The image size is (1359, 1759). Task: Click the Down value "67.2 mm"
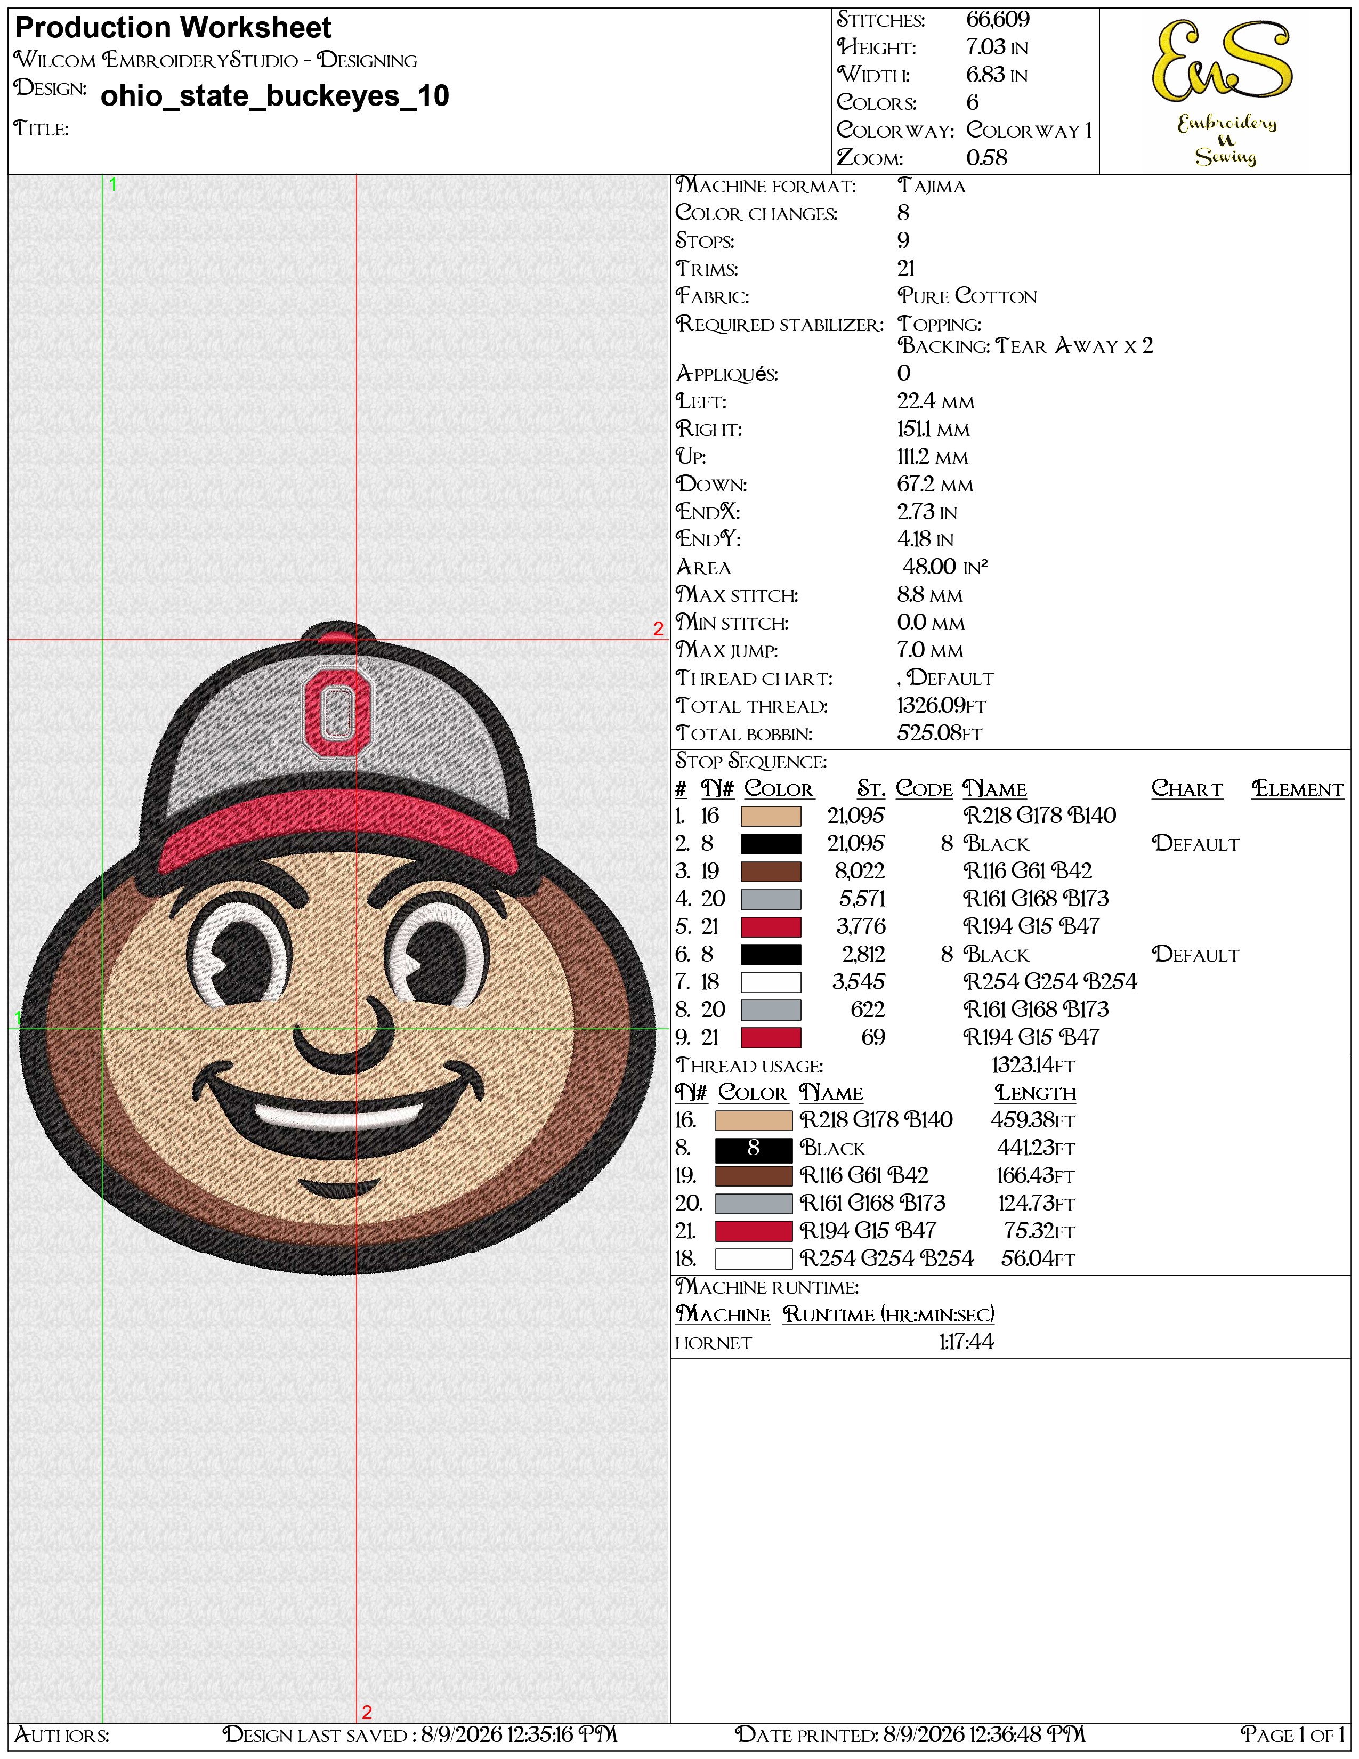point(935,485)
